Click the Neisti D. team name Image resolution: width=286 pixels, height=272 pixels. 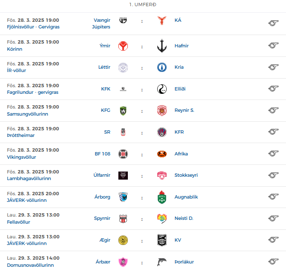pos(184,218)
